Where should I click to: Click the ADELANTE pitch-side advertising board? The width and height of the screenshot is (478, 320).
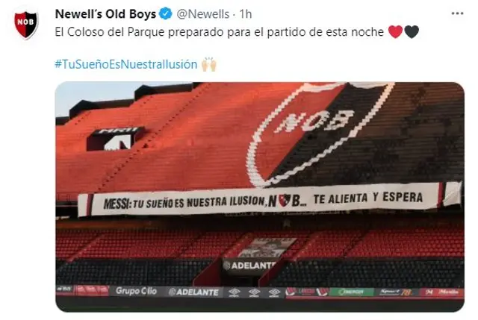[x=194, y=292]
